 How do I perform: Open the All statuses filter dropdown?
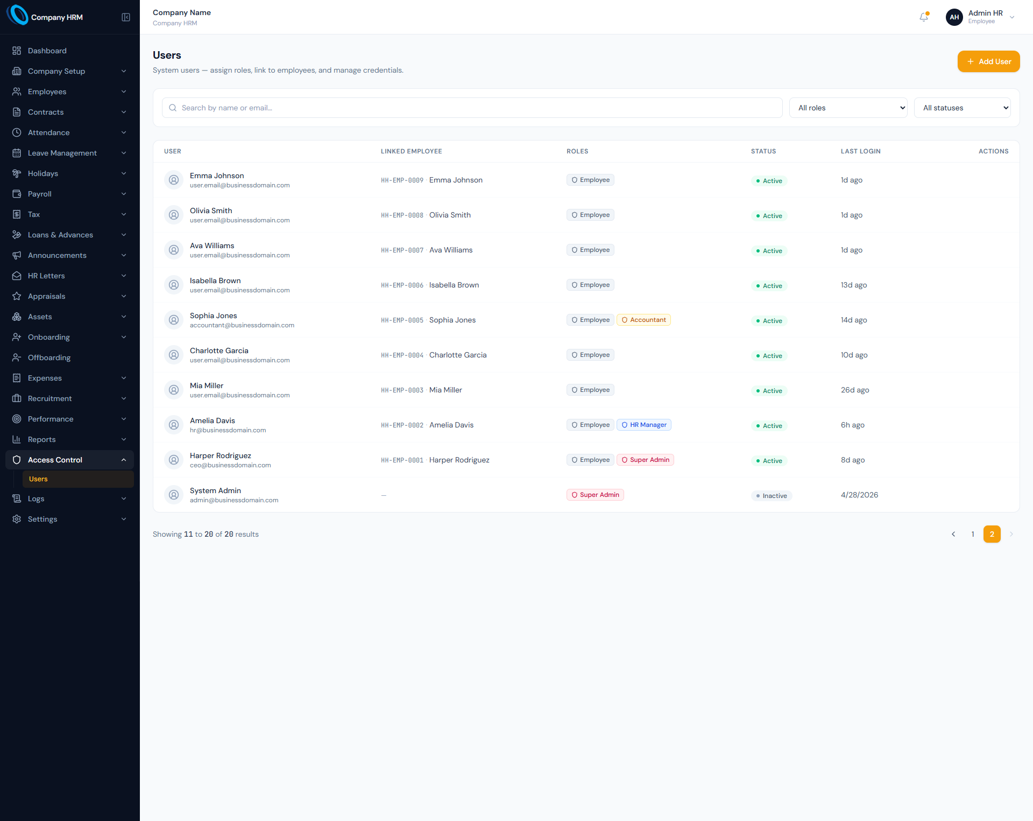[962, 108]
